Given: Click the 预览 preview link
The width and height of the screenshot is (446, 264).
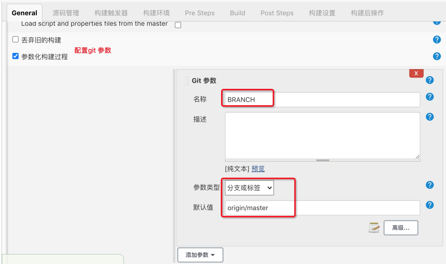Looking at the screenshot, I should click(x=258, y=169).
